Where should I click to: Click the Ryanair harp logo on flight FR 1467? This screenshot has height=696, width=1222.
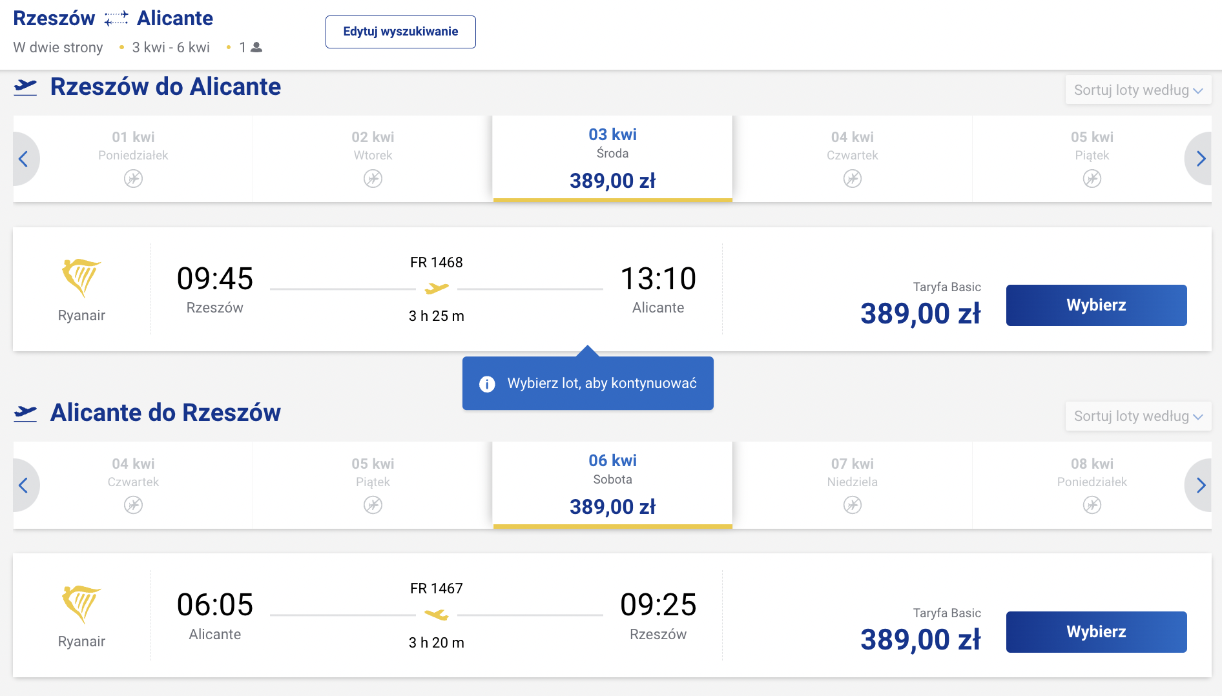tap(81, 604)
